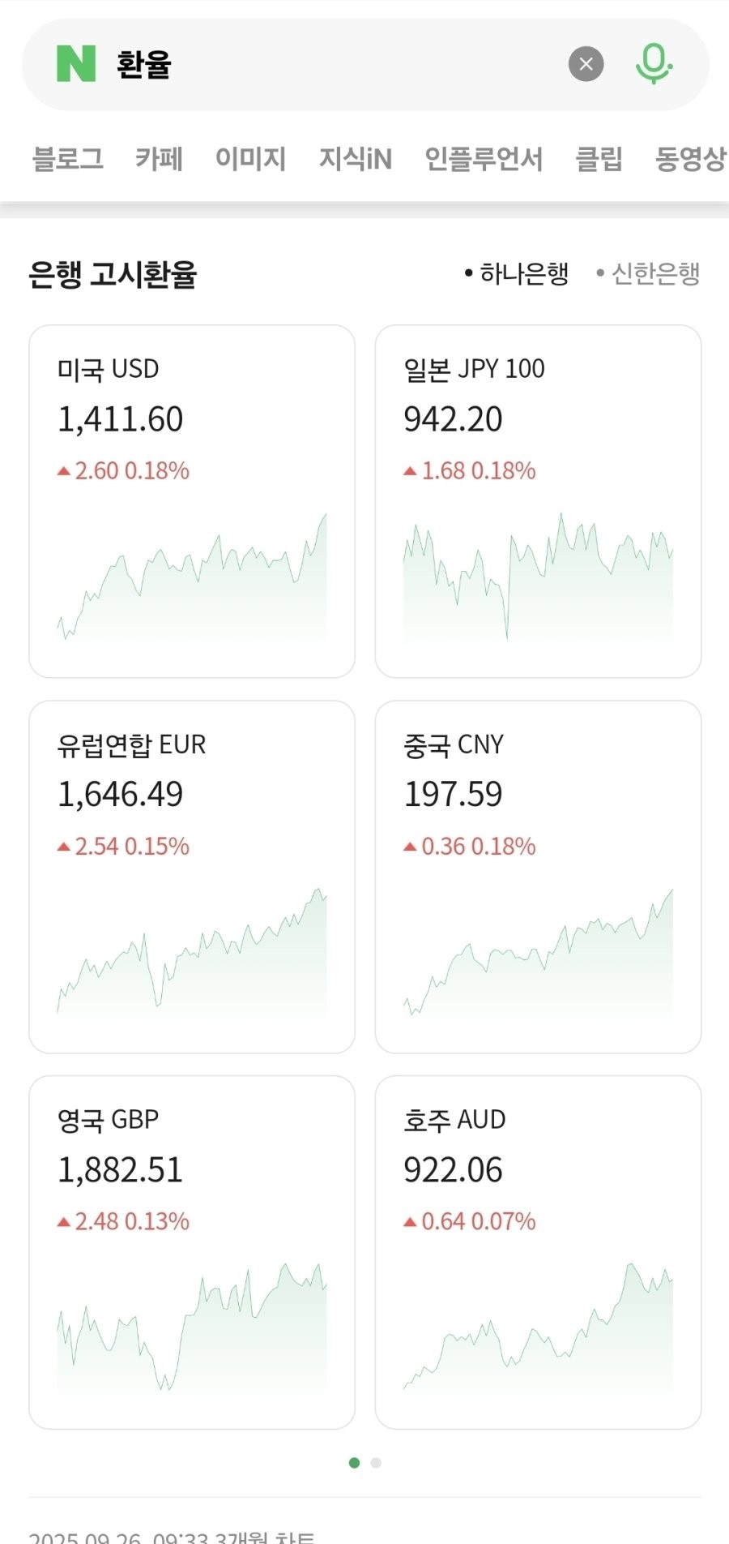This screenshot has height=1544, width=729.
Task: Open the 미국 USD exchange rate card
Action: click(x=192, y=501)
